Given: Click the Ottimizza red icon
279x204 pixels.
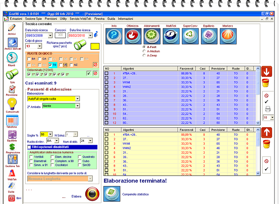Looking at the screenshot, I should point(133,36).
